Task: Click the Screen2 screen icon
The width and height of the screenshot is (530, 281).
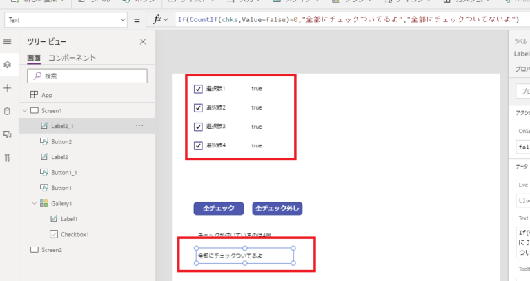Action: [x=35, y=249]
